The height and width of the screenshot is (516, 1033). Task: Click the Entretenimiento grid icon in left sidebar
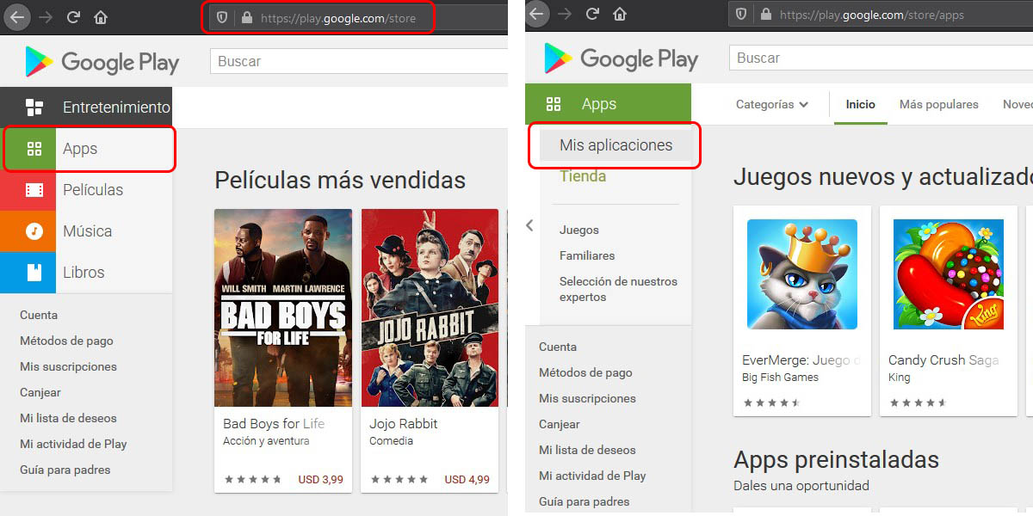point(34,107)
